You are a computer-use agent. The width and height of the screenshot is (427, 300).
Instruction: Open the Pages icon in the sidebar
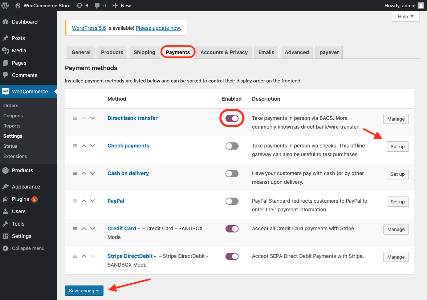coord(5,63)
